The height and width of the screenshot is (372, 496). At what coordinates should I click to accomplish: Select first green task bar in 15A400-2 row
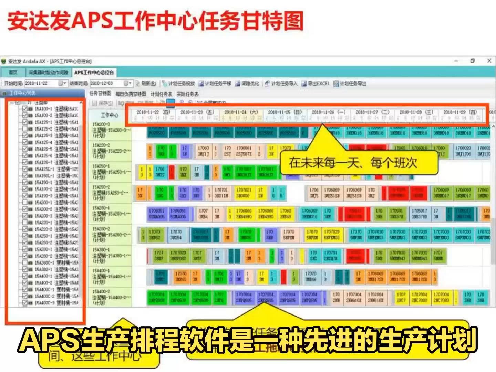pyautogui.click(x=157, y=297)
